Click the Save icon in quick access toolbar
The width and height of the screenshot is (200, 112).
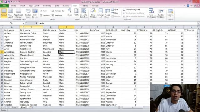tap(6, 2)
